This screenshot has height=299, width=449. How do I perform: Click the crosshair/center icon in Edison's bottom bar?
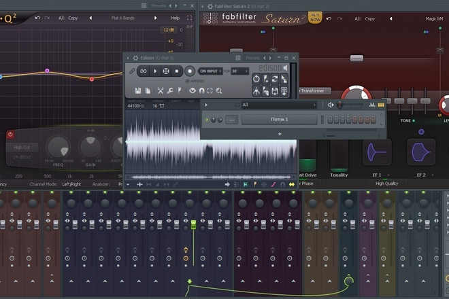[139, 185]
